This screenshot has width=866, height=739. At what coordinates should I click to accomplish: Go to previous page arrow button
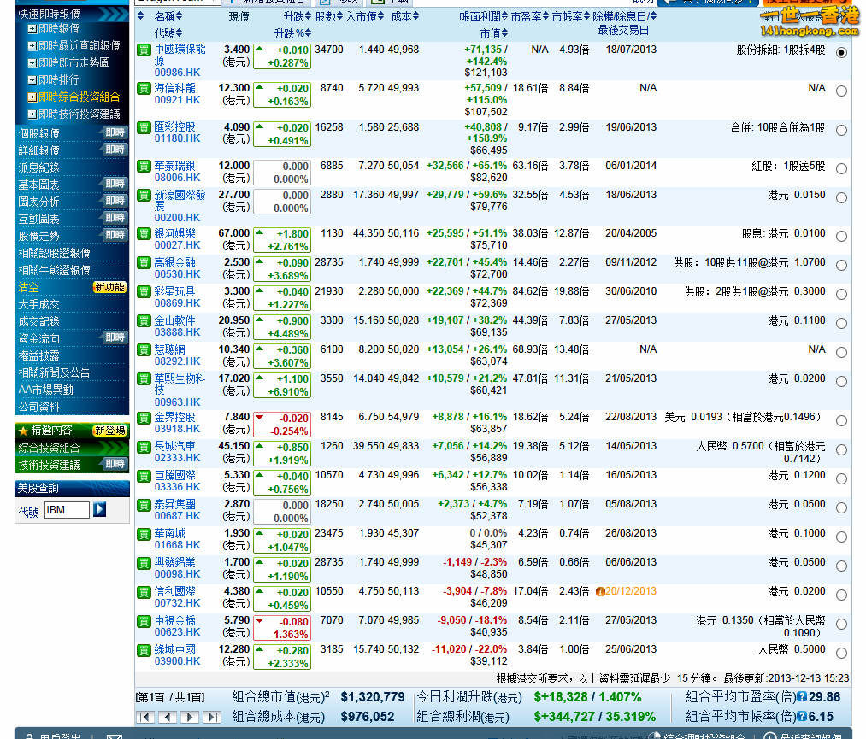pyautogui.click(x=168, y=717)
